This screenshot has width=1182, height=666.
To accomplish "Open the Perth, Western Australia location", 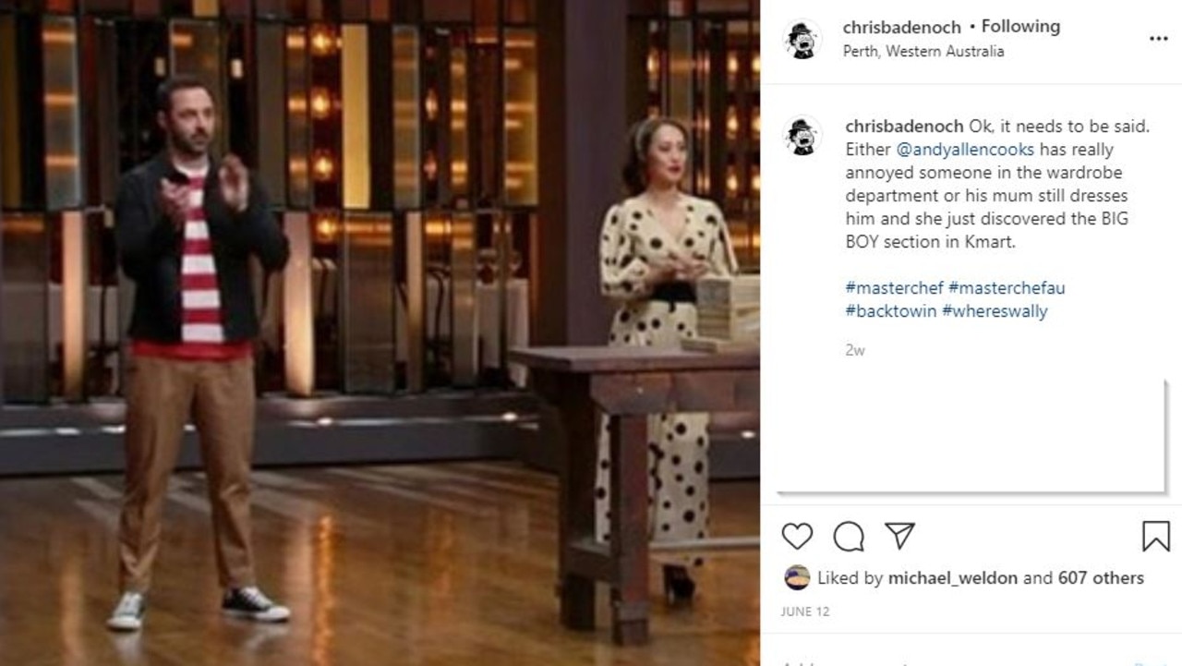I will (923, 51).
